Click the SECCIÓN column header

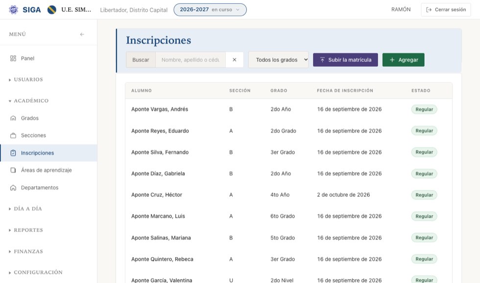240,91
